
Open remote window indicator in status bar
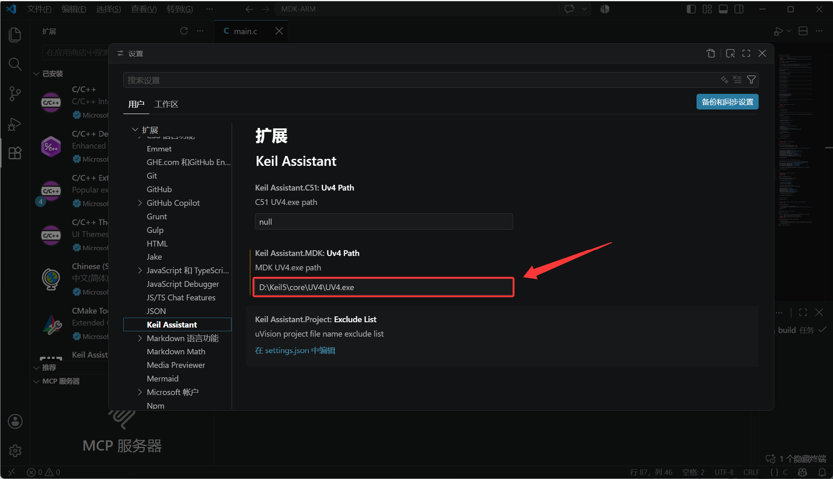12,472
